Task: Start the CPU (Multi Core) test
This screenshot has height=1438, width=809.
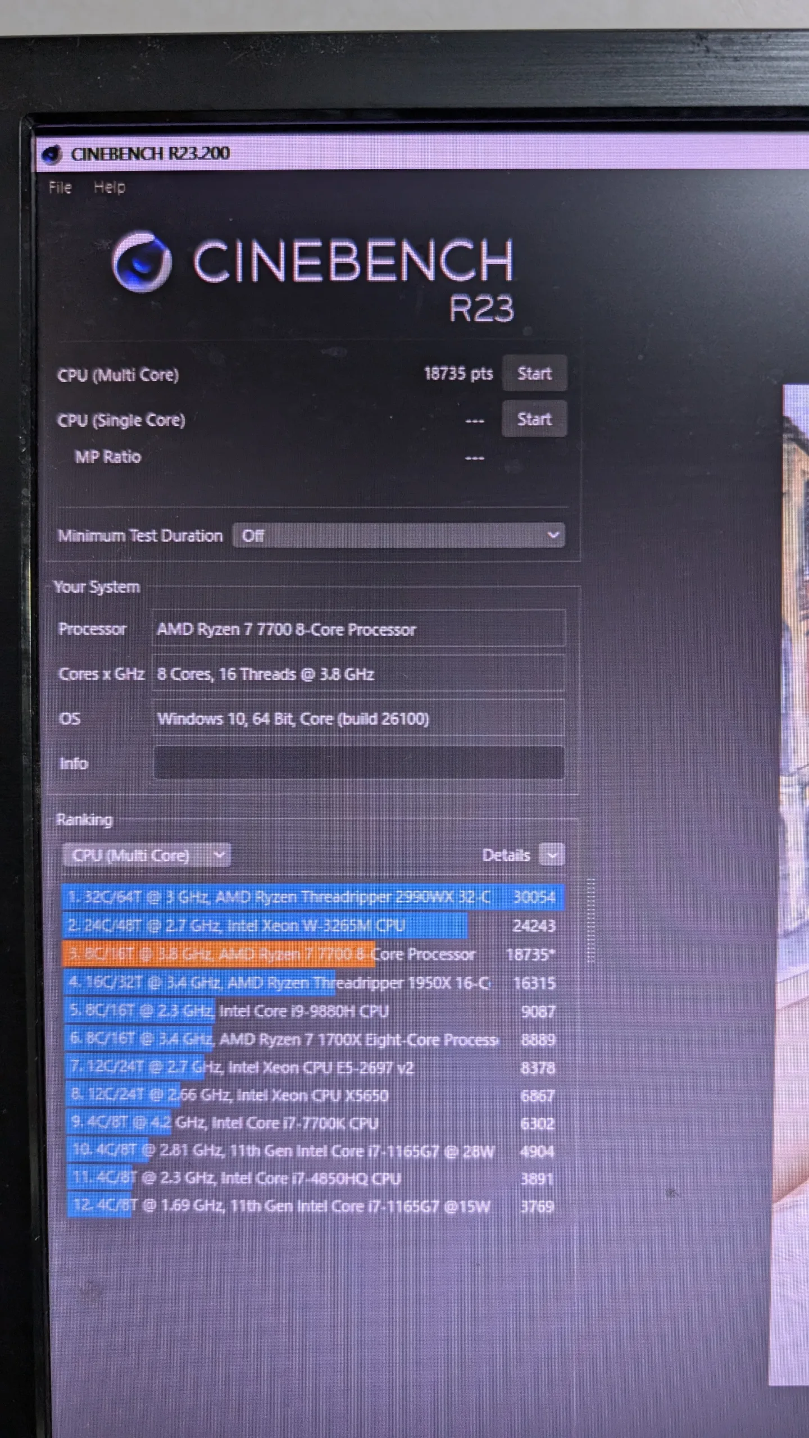Action: coord(534,374)
